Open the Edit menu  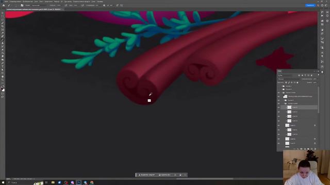tap(15, 2)
